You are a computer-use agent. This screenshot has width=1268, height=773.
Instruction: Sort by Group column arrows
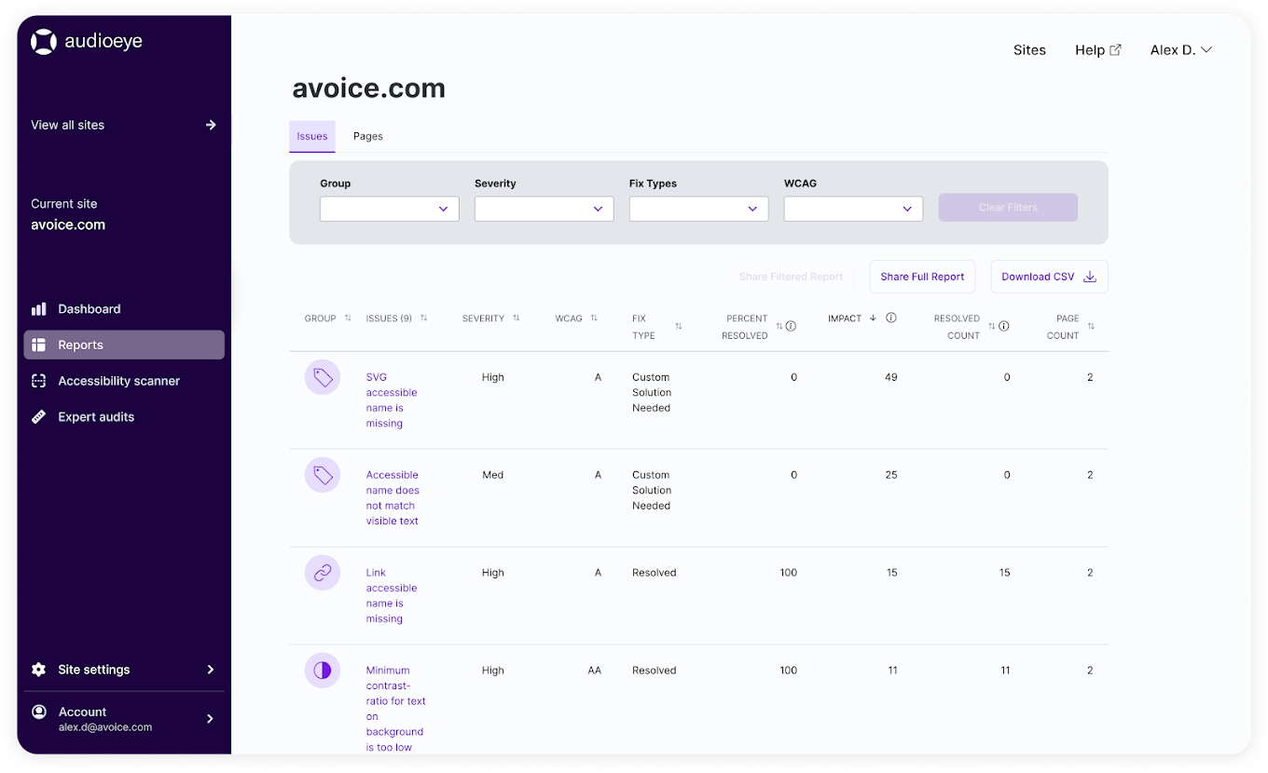click(x=348, y=319)
